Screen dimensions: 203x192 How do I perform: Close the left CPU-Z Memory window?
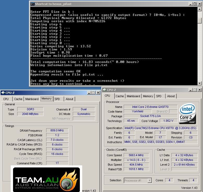98,93
